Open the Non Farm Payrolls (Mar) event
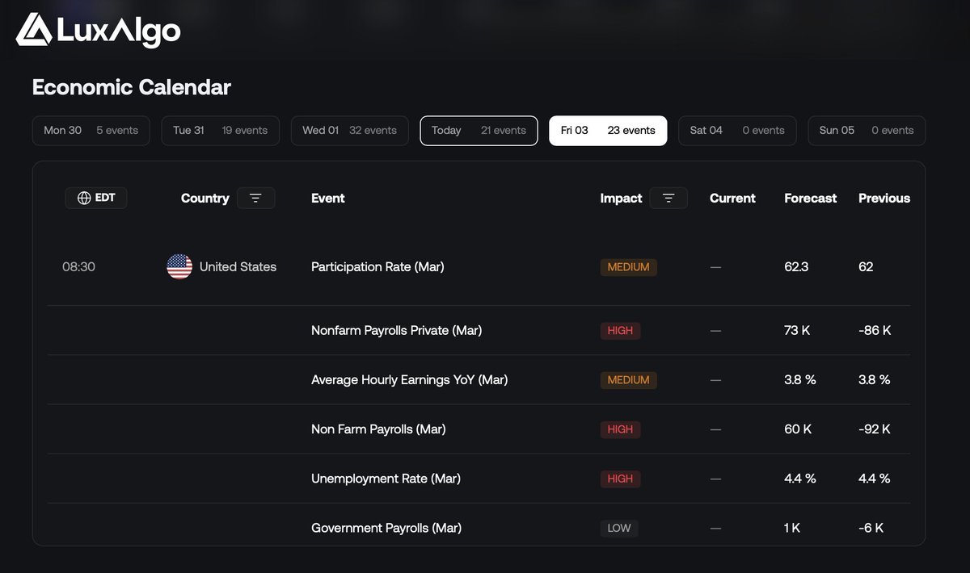The height and width of the screenshot is (573, 970). point(378,429)
